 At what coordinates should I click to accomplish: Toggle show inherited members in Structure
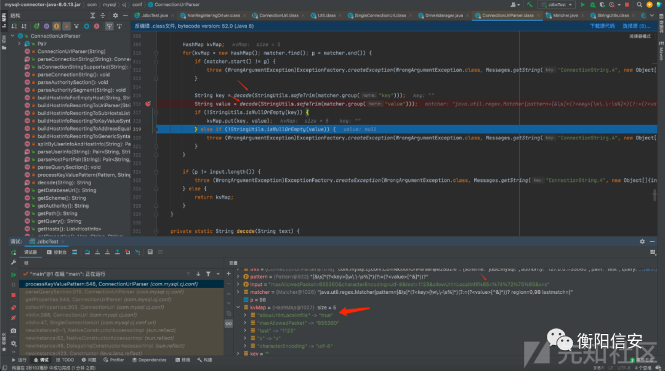click(36, 26)
